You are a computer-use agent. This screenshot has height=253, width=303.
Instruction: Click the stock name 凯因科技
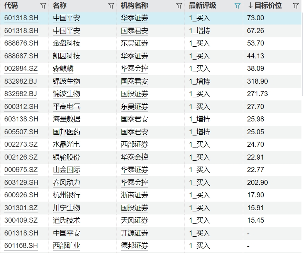pos(66,56)
